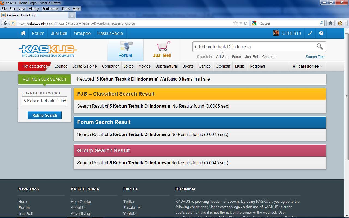
Task: Click the Refine Search button
Action: (44, 115)
